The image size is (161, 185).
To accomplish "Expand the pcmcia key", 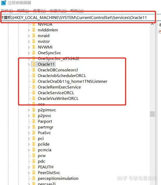I will [29, 150].
